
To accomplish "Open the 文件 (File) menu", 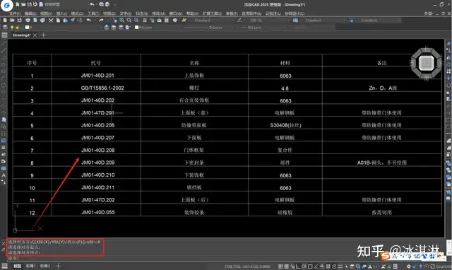I will 14,13.
